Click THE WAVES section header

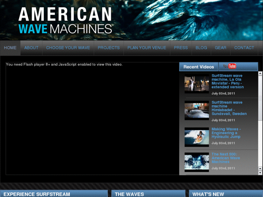click(x=129, y=194)
